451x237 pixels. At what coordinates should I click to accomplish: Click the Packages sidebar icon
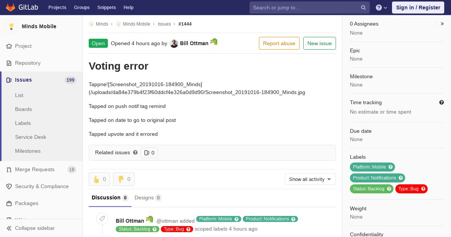tap(9, 204)
